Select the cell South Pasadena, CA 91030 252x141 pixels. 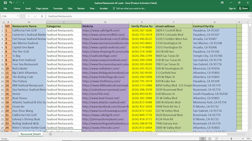215,94
